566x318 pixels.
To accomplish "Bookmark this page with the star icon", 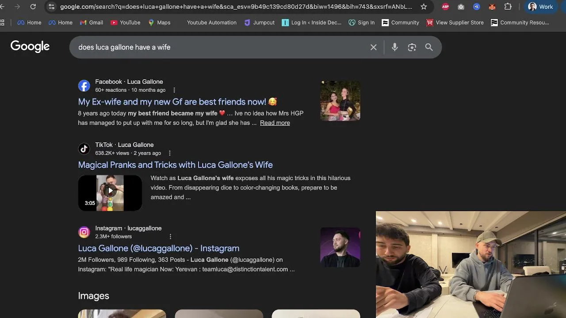I will pyautogui.click(x=424, y=7).
